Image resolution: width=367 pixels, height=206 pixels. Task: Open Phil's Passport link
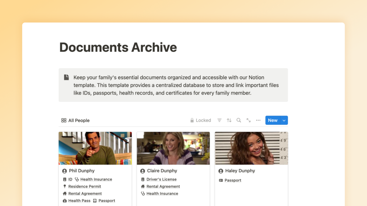(107, 201)
